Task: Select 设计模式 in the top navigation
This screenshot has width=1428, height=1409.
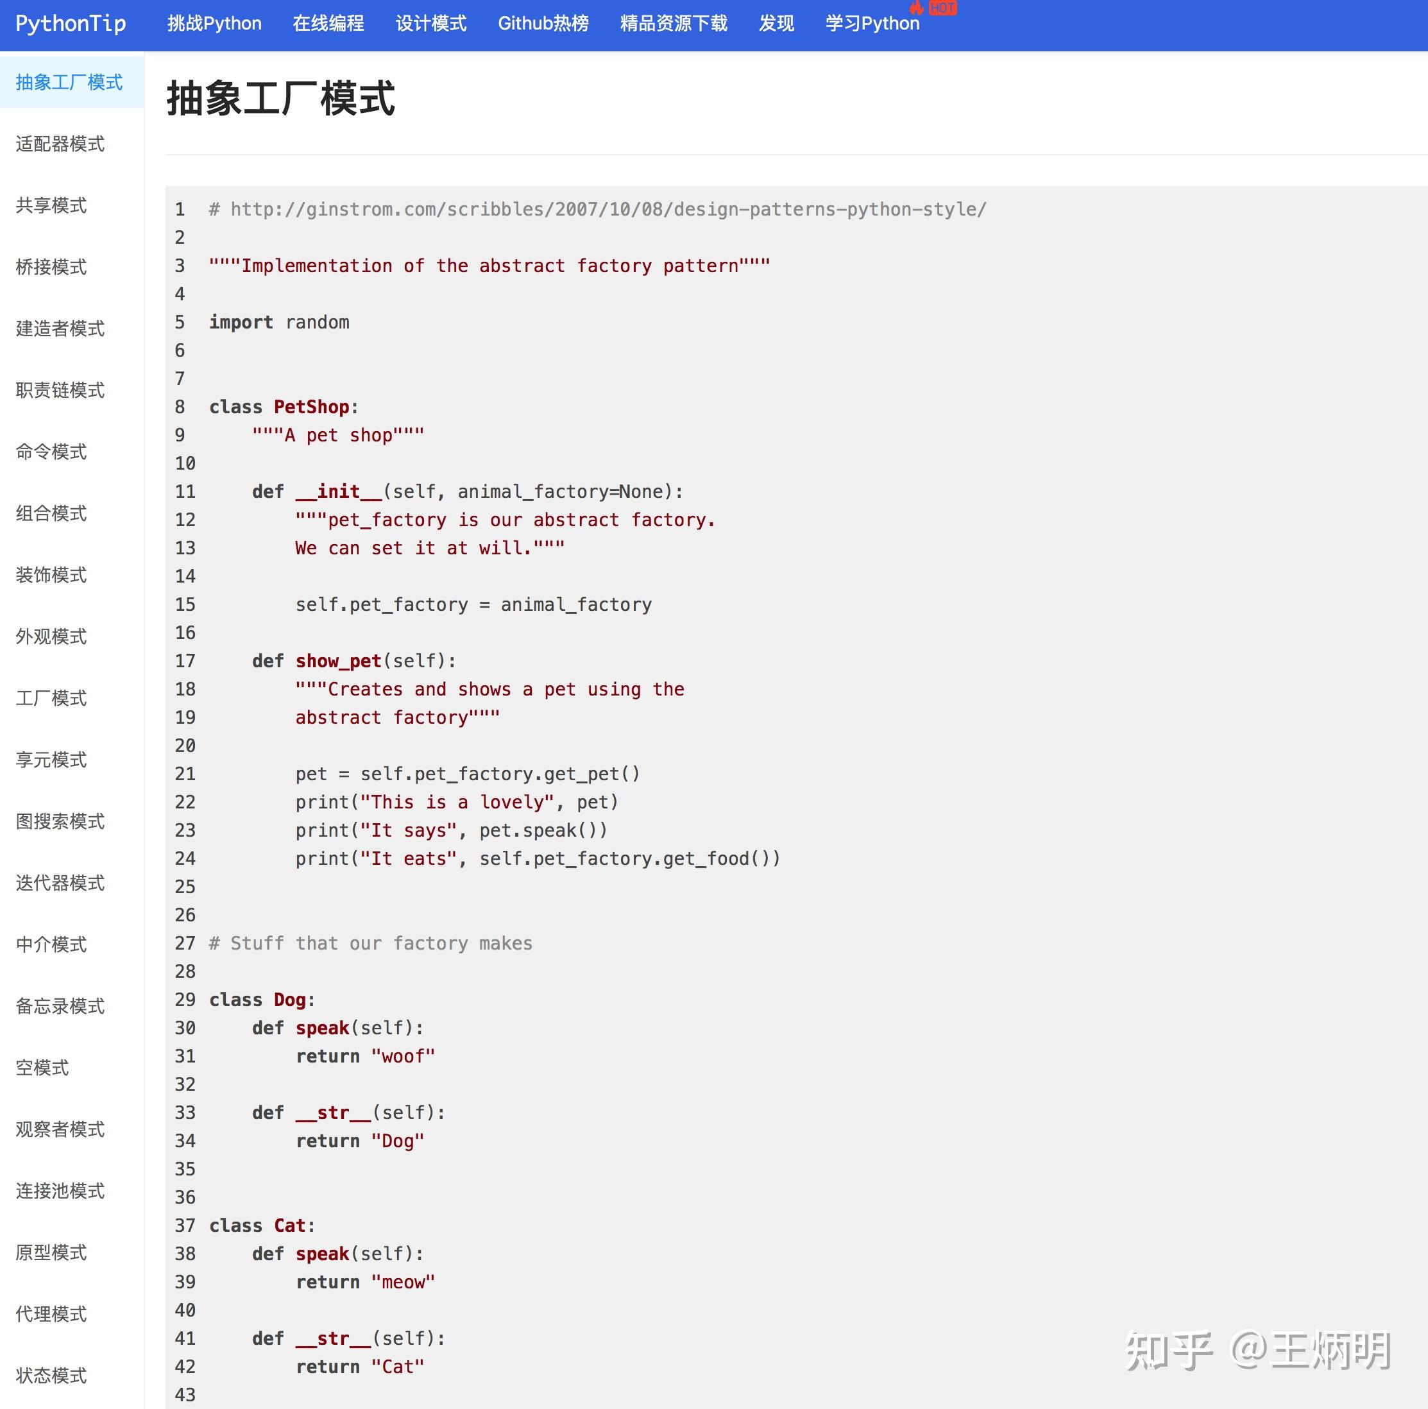Action: (x=431, y=24)
